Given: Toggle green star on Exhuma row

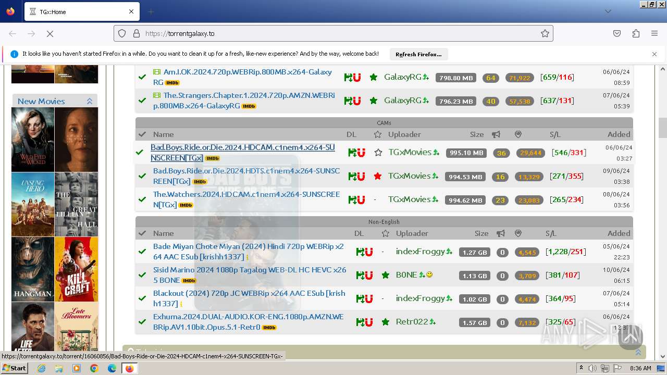Looking at the screenshot, I should point(386,322).
